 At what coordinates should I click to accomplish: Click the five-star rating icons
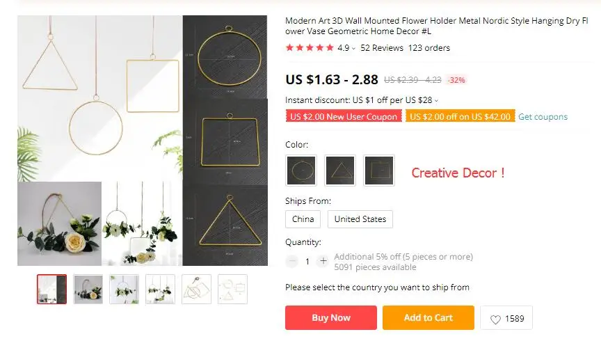(x=310, y=48)
